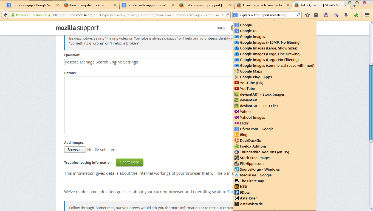Click the Browse... file button

(x=75, y=150)
